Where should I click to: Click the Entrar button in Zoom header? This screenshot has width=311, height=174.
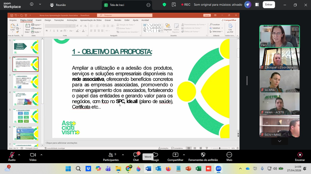[269, 5]
